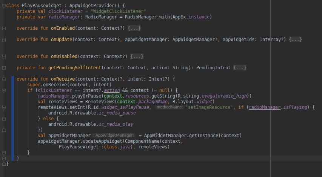Click the 'methodName:' inlay hint

pyautogui.click(x=169, y=107)
